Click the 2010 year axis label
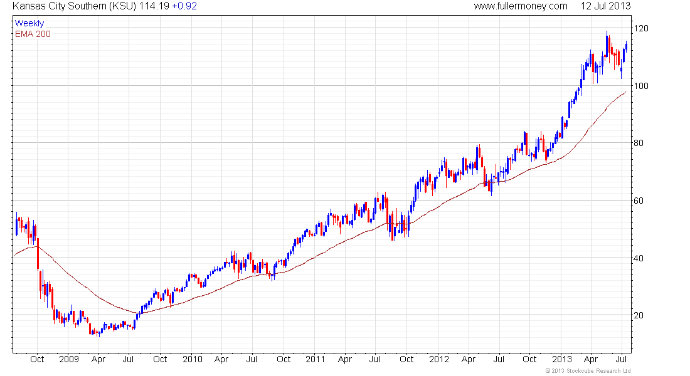The image size is (690, 376). pyautogui.click(x=193, y=359)
